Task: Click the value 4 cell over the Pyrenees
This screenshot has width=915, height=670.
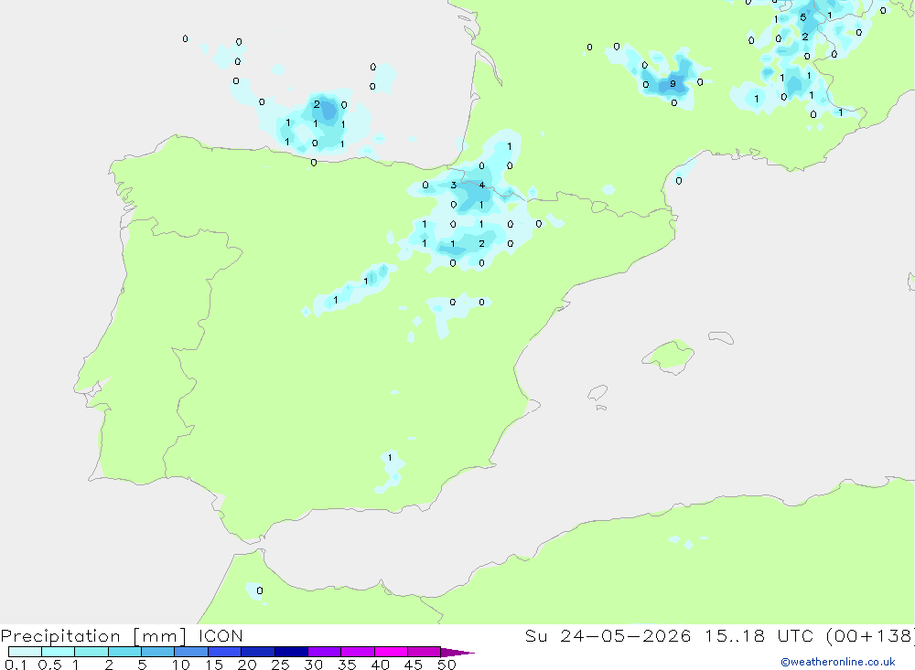Action: click(481, 186)
